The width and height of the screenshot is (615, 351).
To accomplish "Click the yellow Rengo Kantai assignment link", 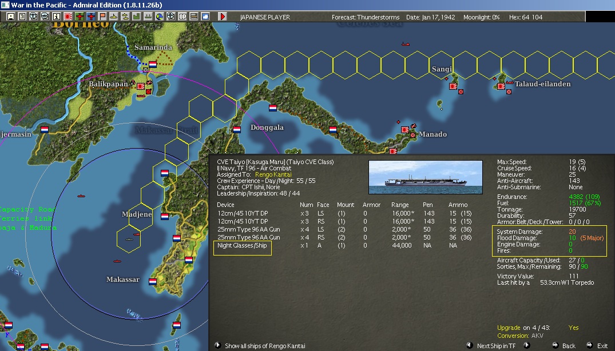I will point(273,174).
